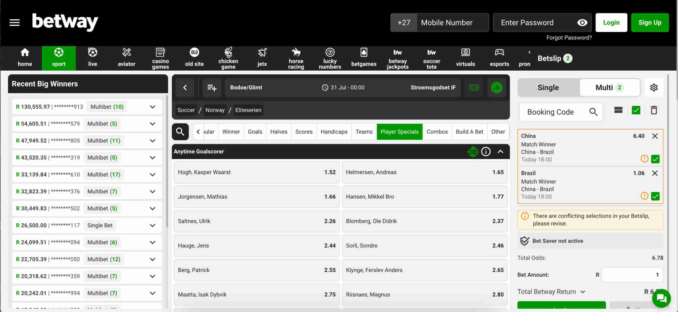Collapse the Anytime Goalscorer section

pyautogui.click(x=500, y=152)
